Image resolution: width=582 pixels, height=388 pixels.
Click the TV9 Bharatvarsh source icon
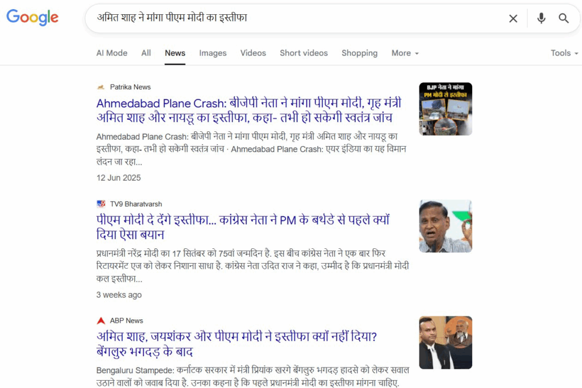coord(101,204)
